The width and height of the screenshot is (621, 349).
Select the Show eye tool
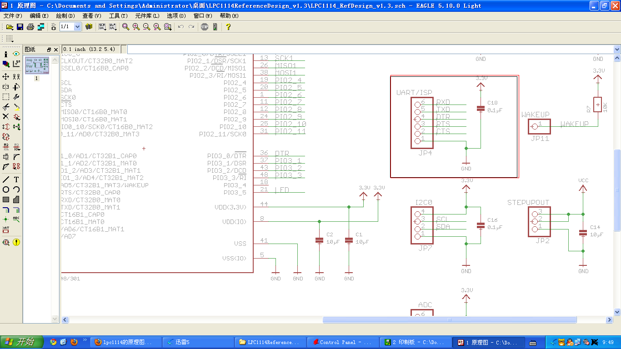[x=16, y=54]
